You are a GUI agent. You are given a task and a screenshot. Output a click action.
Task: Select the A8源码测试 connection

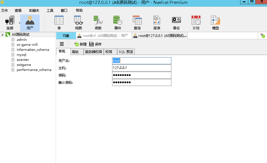(21, 35)
